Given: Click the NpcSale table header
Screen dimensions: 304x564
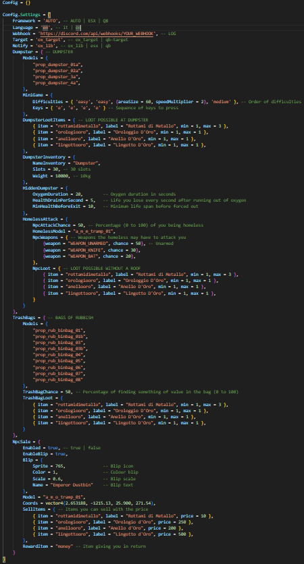Looking at the screenshot, I should (26, 441).
